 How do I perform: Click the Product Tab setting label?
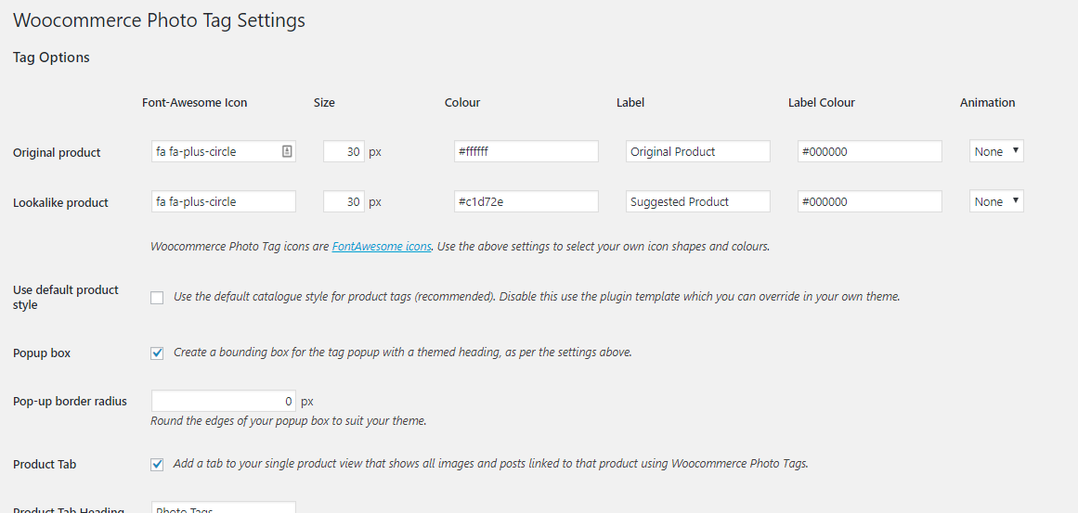(x=45, y=464)
